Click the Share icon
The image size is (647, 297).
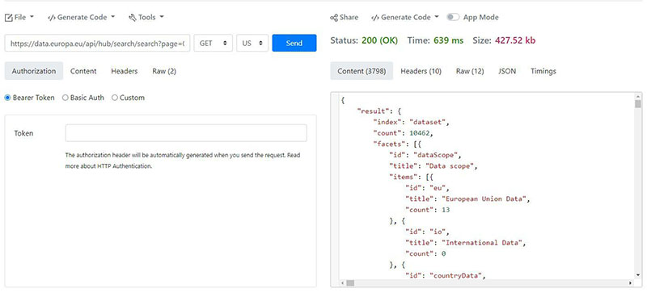[334, 18]
